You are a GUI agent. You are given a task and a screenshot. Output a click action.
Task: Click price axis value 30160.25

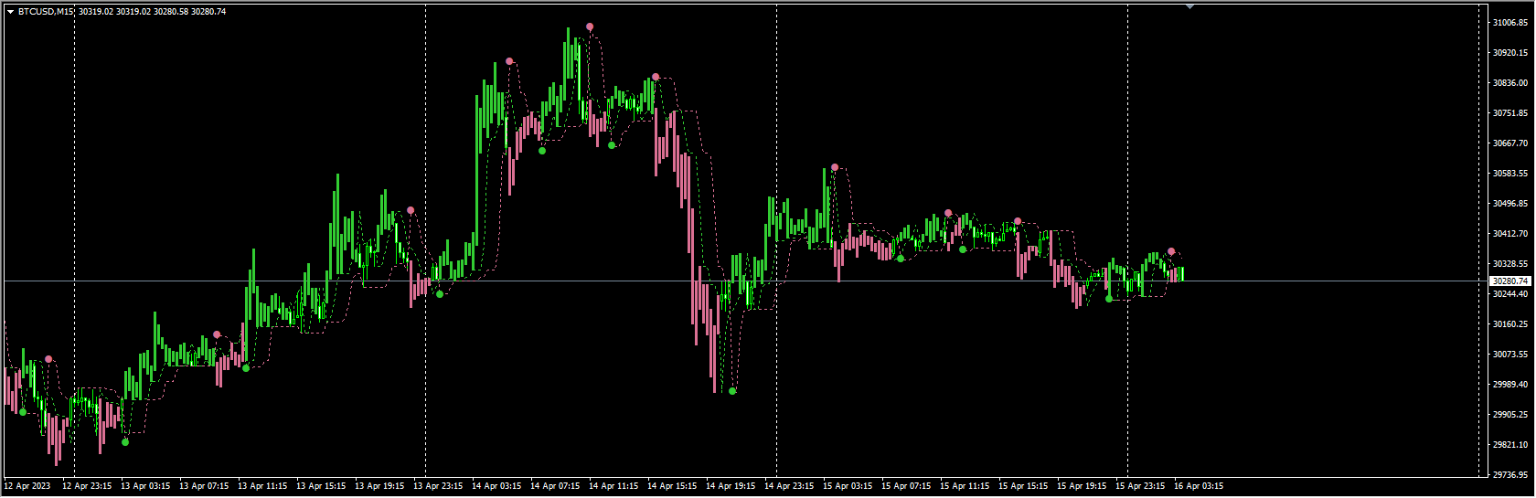click(1510, 323)
